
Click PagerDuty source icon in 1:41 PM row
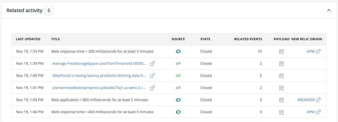178,88
